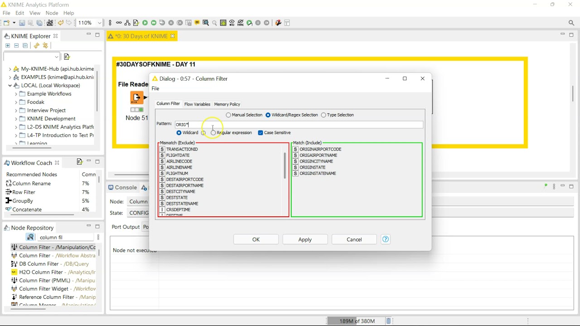This screenshot has height=326, width=580.
Task: Click the Execute all nodes icon
Action: tap(154, 23)
